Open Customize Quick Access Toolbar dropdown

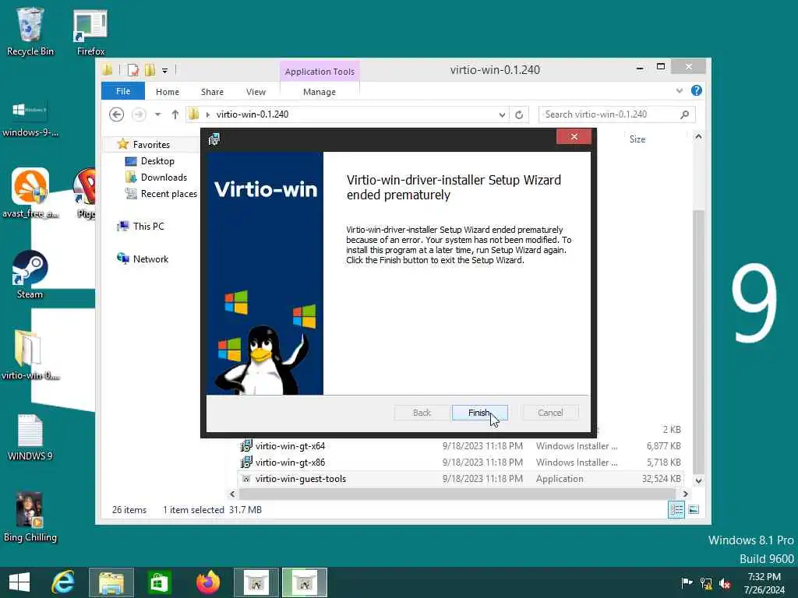165,71
